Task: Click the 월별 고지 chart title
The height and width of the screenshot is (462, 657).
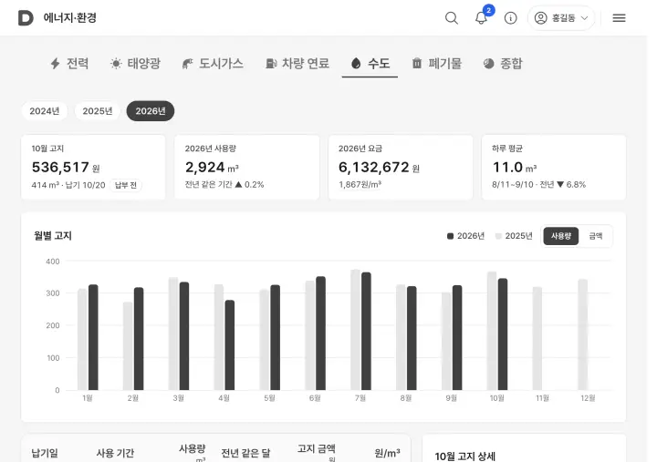Action: (x=53, y=236)
